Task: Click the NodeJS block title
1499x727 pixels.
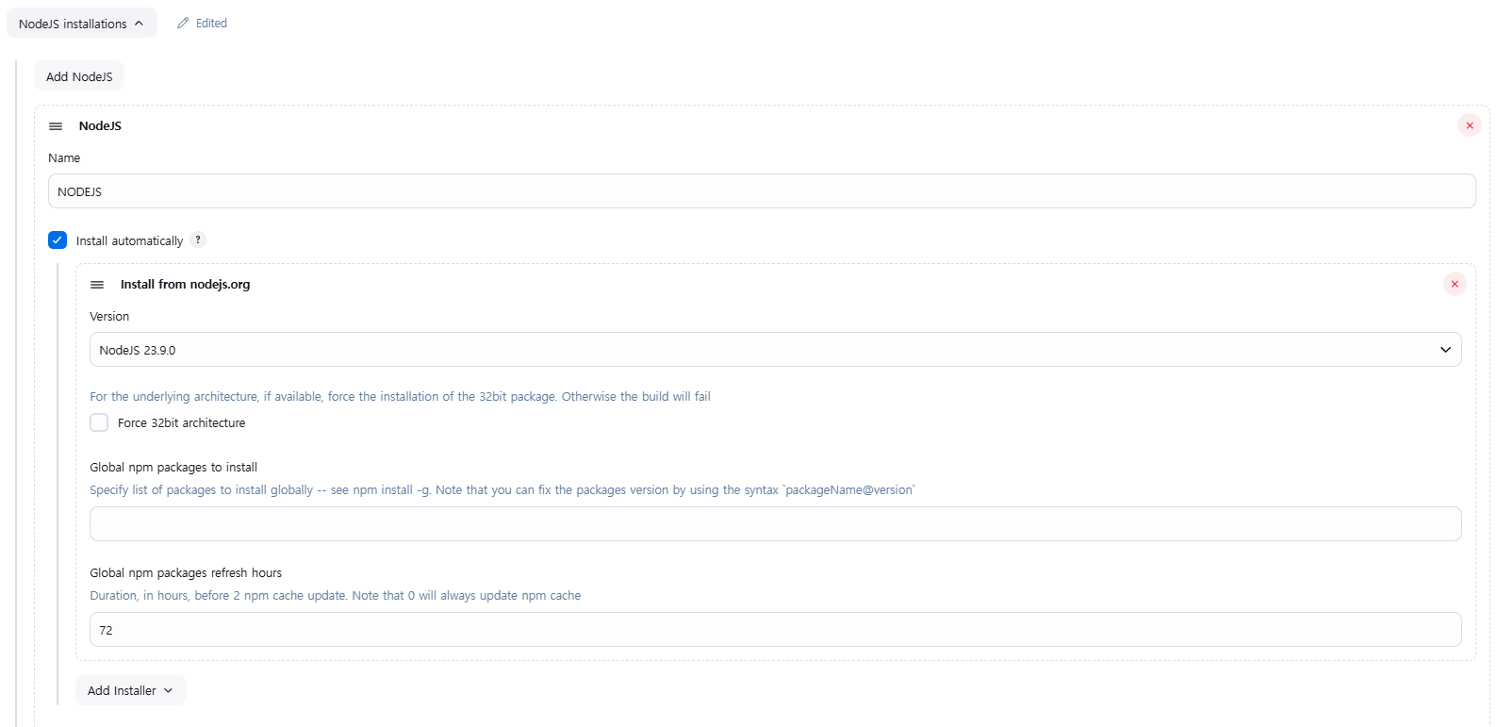Action: [x=100, y=126]
